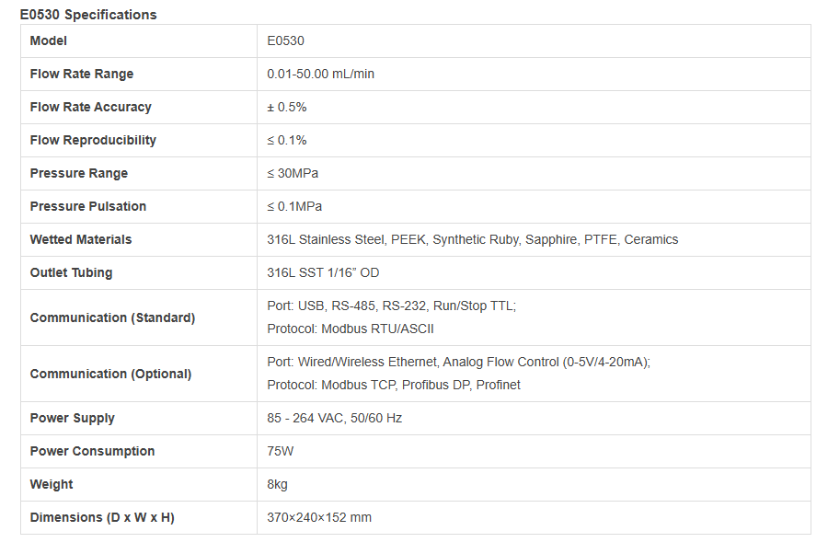Select the Communication (Standard) label

click(112, 317)
